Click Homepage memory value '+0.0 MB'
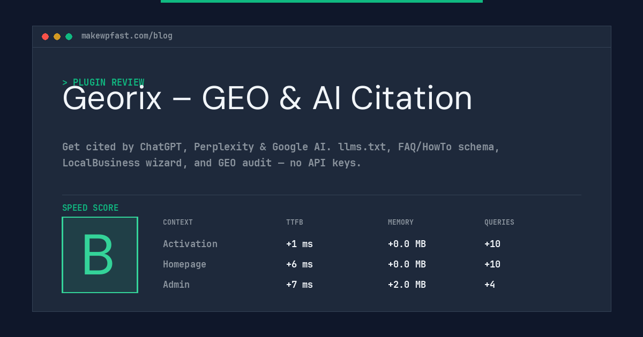This screenshot has height=337, width=643. click(x=407, y=264)
